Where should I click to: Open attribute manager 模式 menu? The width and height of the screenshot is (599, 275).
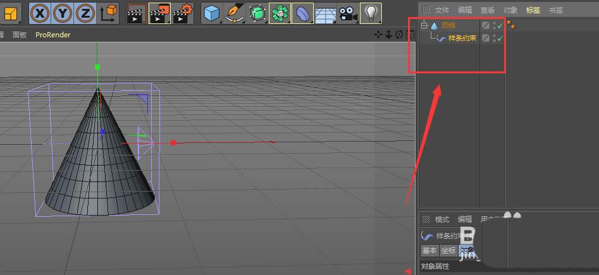442,219
